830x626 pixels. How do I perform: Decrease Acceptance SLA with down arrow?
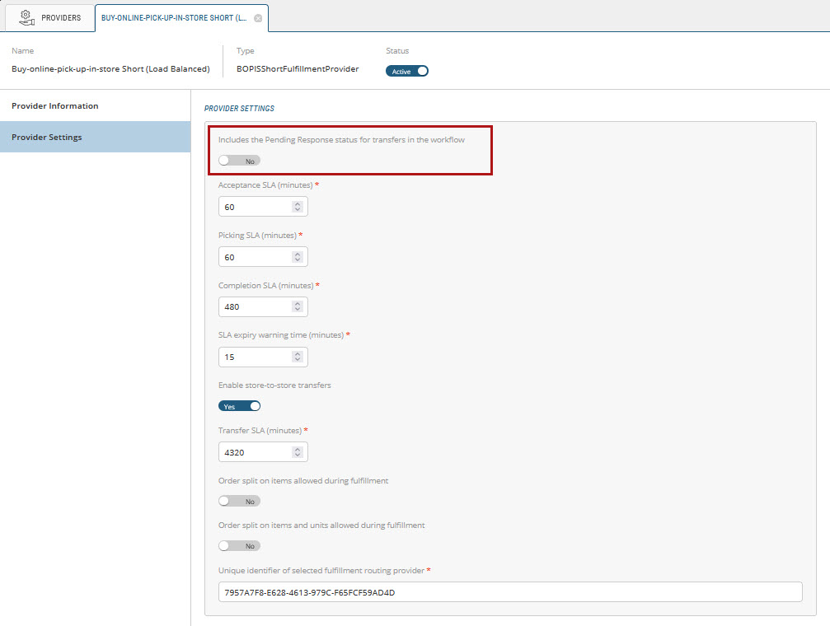(298, 210)
